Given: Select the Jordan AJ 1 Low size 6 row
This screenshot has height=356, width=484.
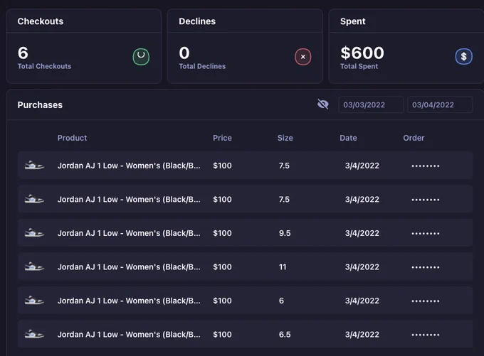Looking at the screenshot, I should coord(245,300).
